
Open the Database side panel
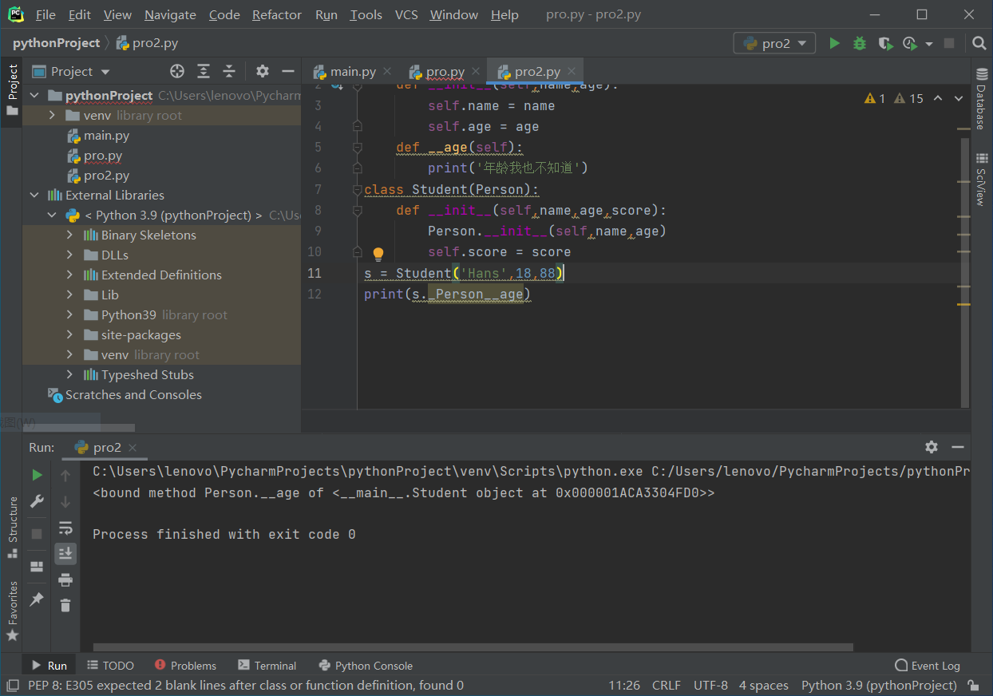point(981,98)
